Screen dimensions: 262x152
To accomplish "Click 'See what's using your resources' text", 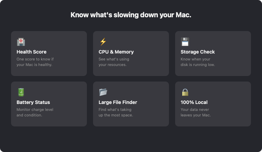I will click(114, 62).
